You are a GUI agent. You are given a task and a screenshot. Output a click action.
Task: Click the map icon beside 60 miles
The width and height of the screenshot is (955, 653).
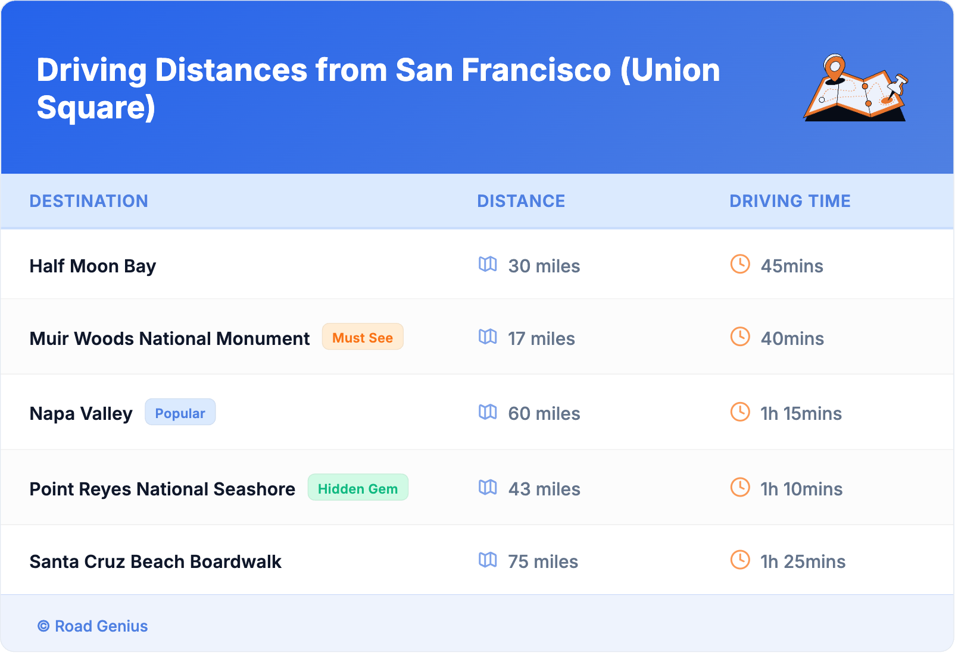point(488,412)
